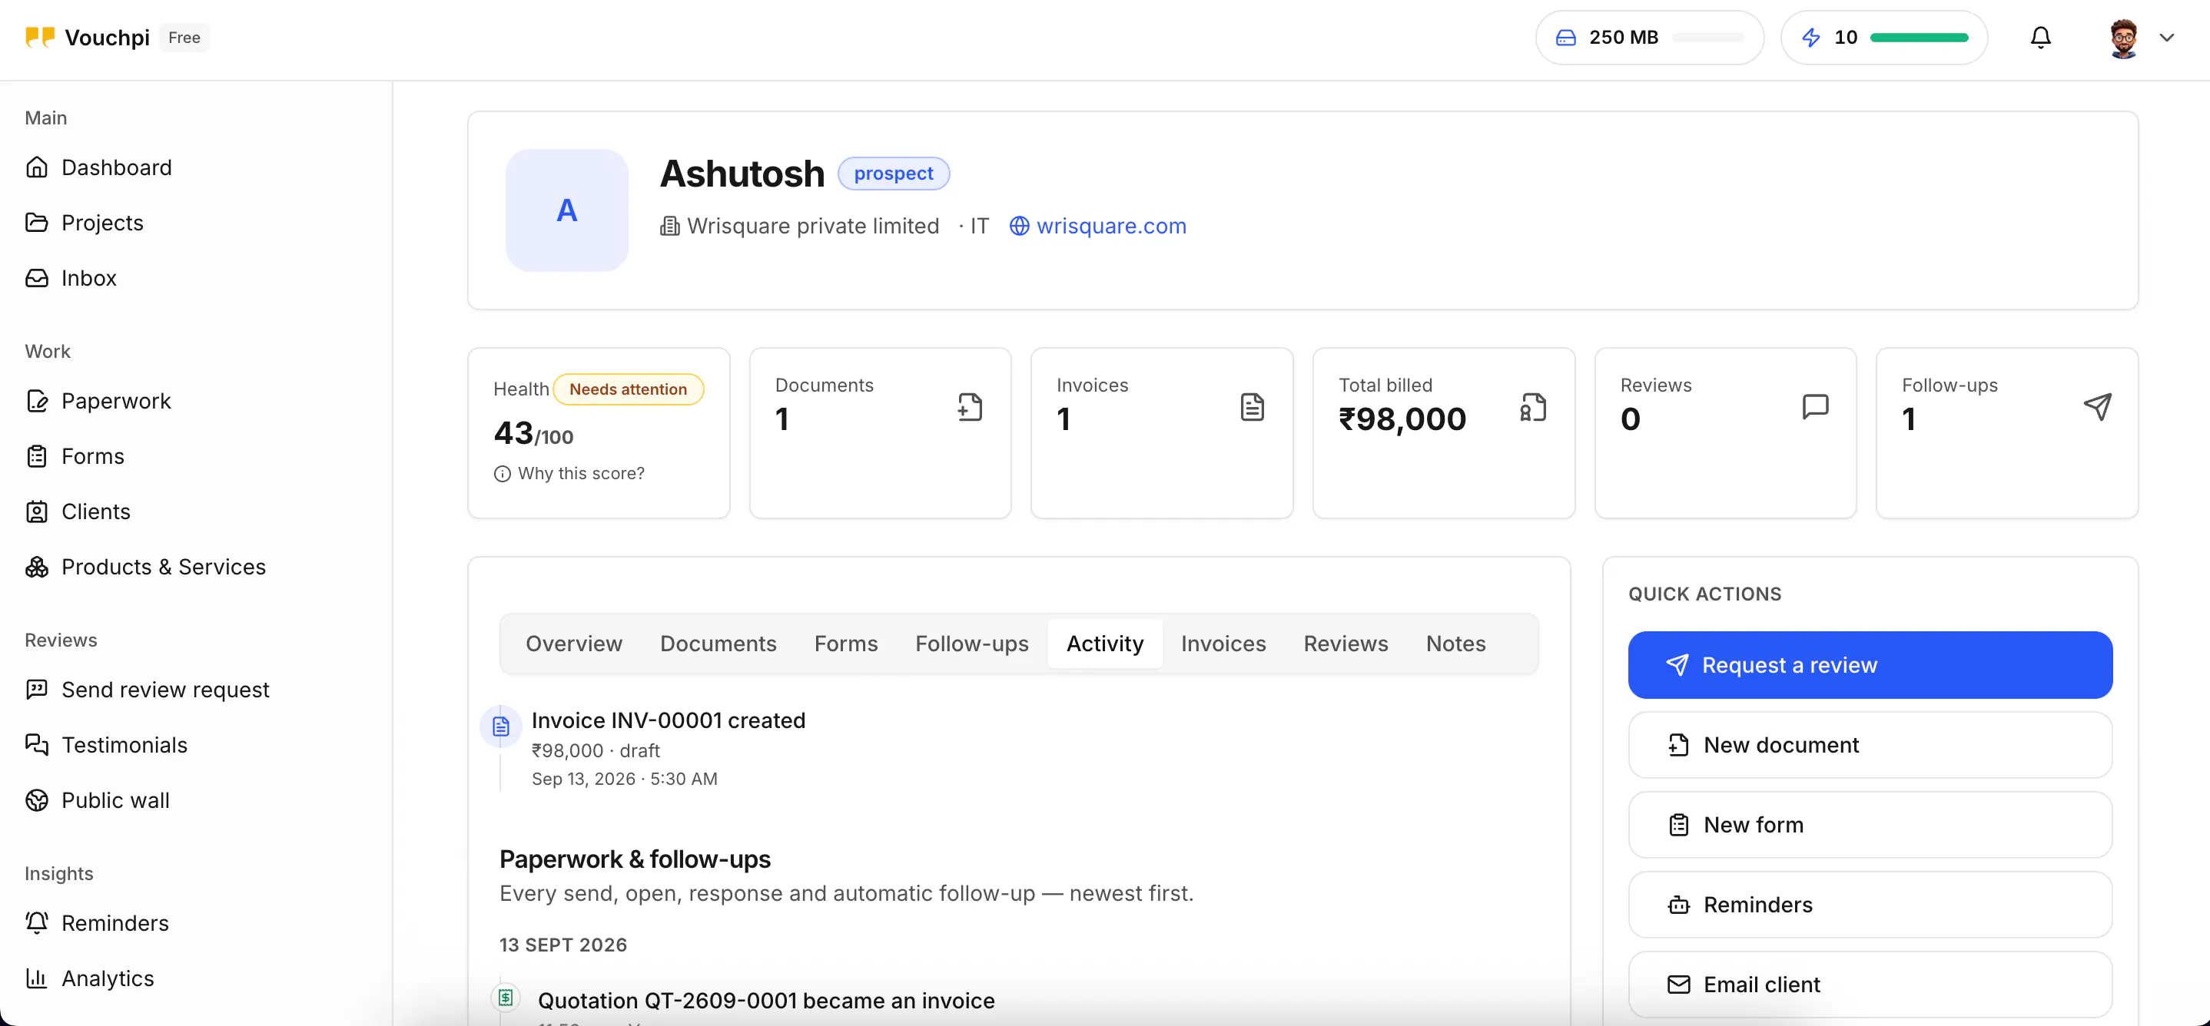Image resolution: width=2210 pixels, height=1026 pixels.
Task: Select the Activity tab
Action: pyautogui.click(x=1105, y=644)
